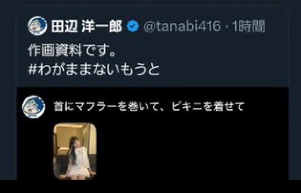Select the given name 洋一郎 in the header
The height and width of the screenshot is (193, 301).
pyautogui.click(x=102, y=26)
